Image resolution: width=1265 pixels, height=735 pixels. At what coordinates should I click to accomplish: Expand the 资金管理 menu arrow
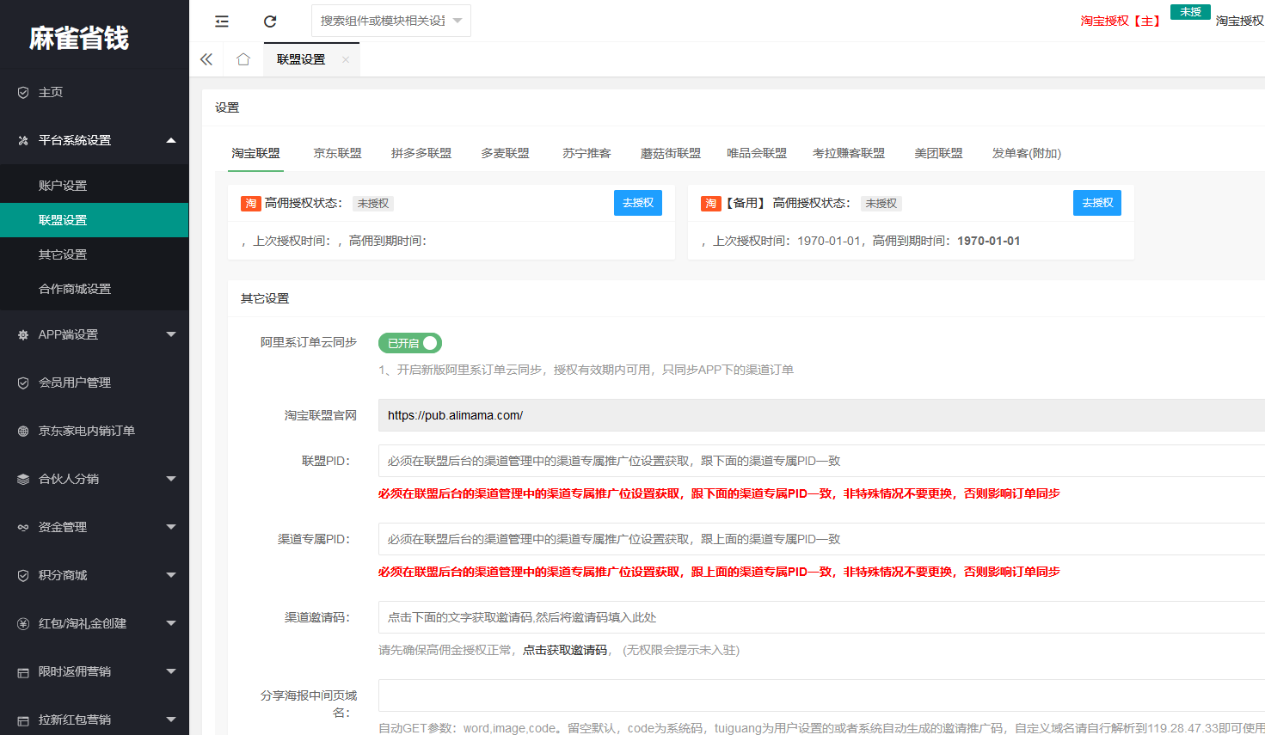pos(171,527)
